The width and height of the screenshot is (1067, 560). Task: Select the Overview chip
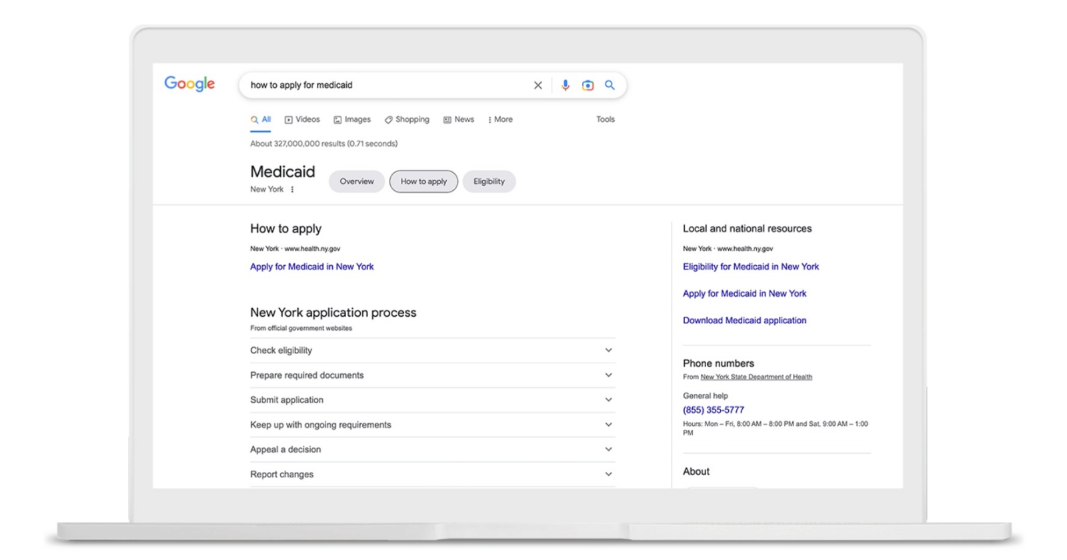click(x=357, y=181)
